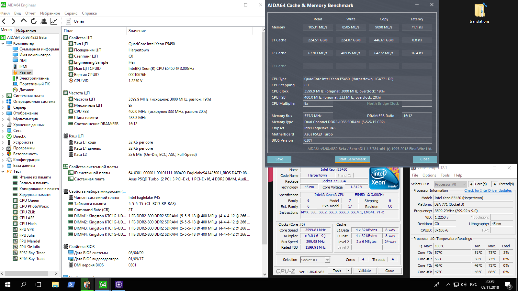Collapse the Компьютер tree node

point(3,43)
